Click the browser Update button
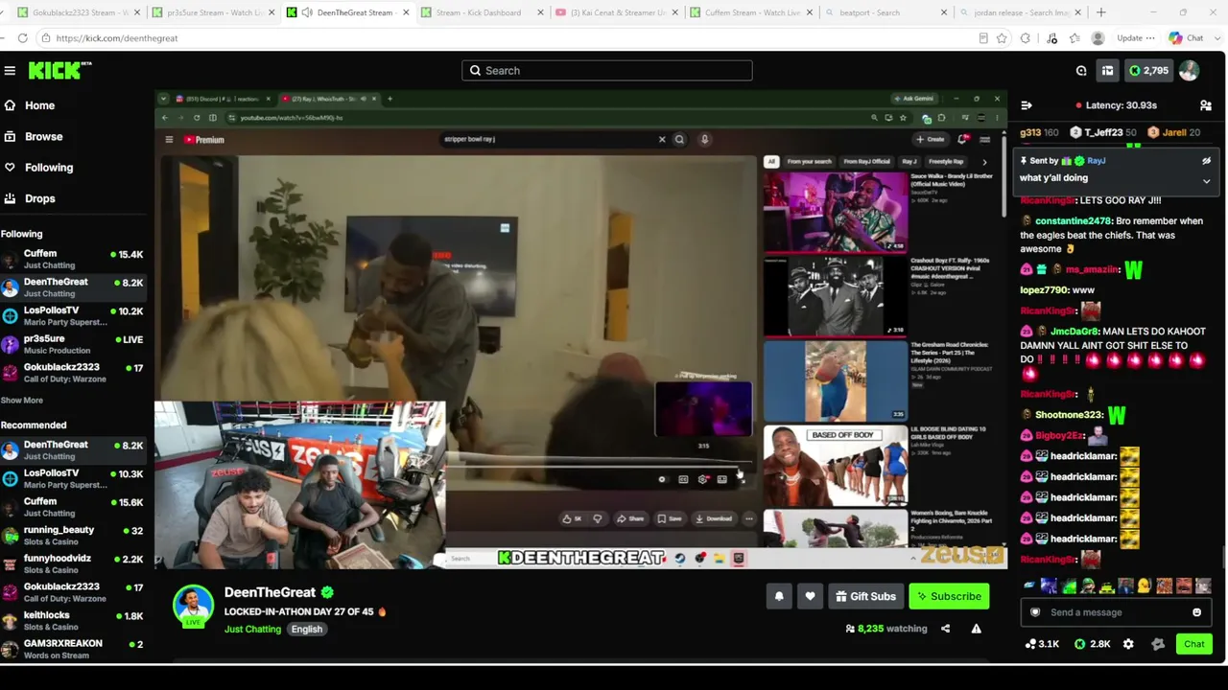 (x=1134, y=38)
